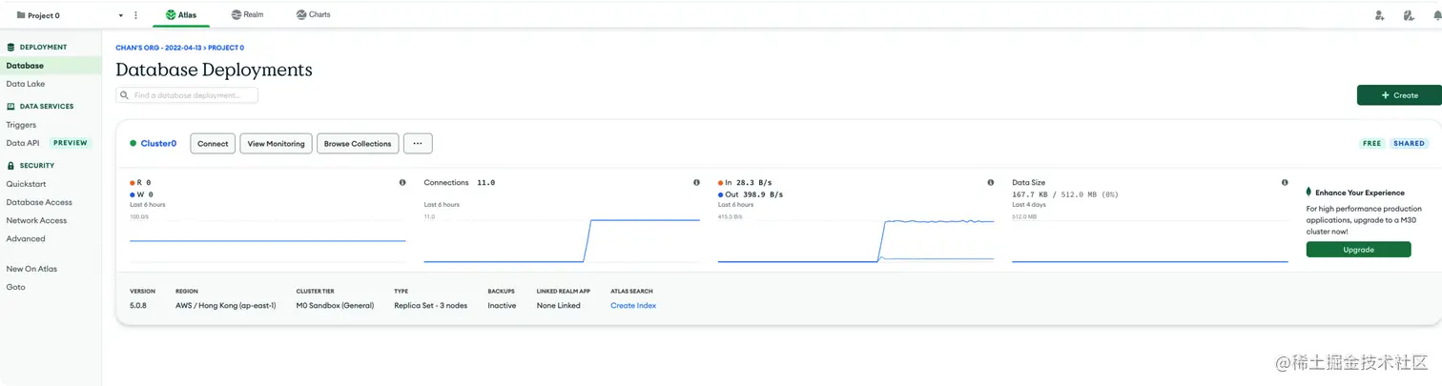The height and width of the screenshot is (386, 1442).
Task: Open the Database sidebar item
Action: pos(51,66)
